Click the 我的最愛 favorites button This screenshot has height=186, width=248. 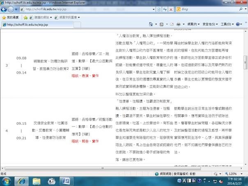coord(10,17)
